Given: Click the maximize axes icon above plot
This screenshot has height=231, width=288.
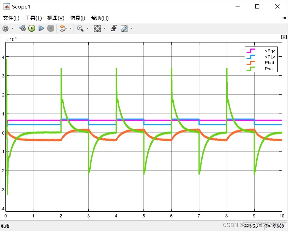Looking at the screenshot, I should [284, 37].
